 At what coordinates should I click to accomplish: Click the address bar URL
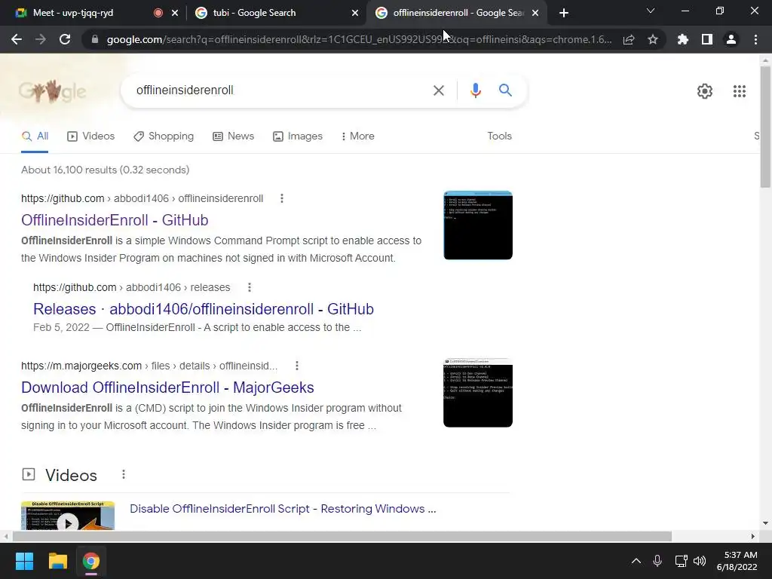359,39
